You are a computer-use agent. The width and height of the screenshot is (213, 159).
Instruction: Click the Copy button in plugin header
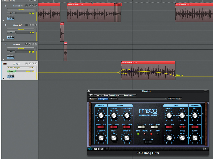171,99
